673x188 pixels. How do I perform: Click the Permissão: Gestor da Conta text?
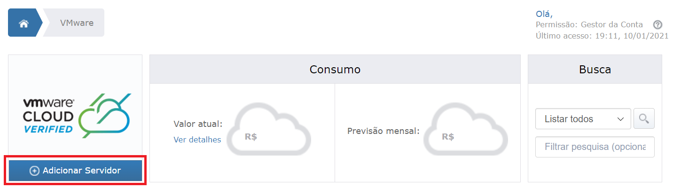[589, 25]
